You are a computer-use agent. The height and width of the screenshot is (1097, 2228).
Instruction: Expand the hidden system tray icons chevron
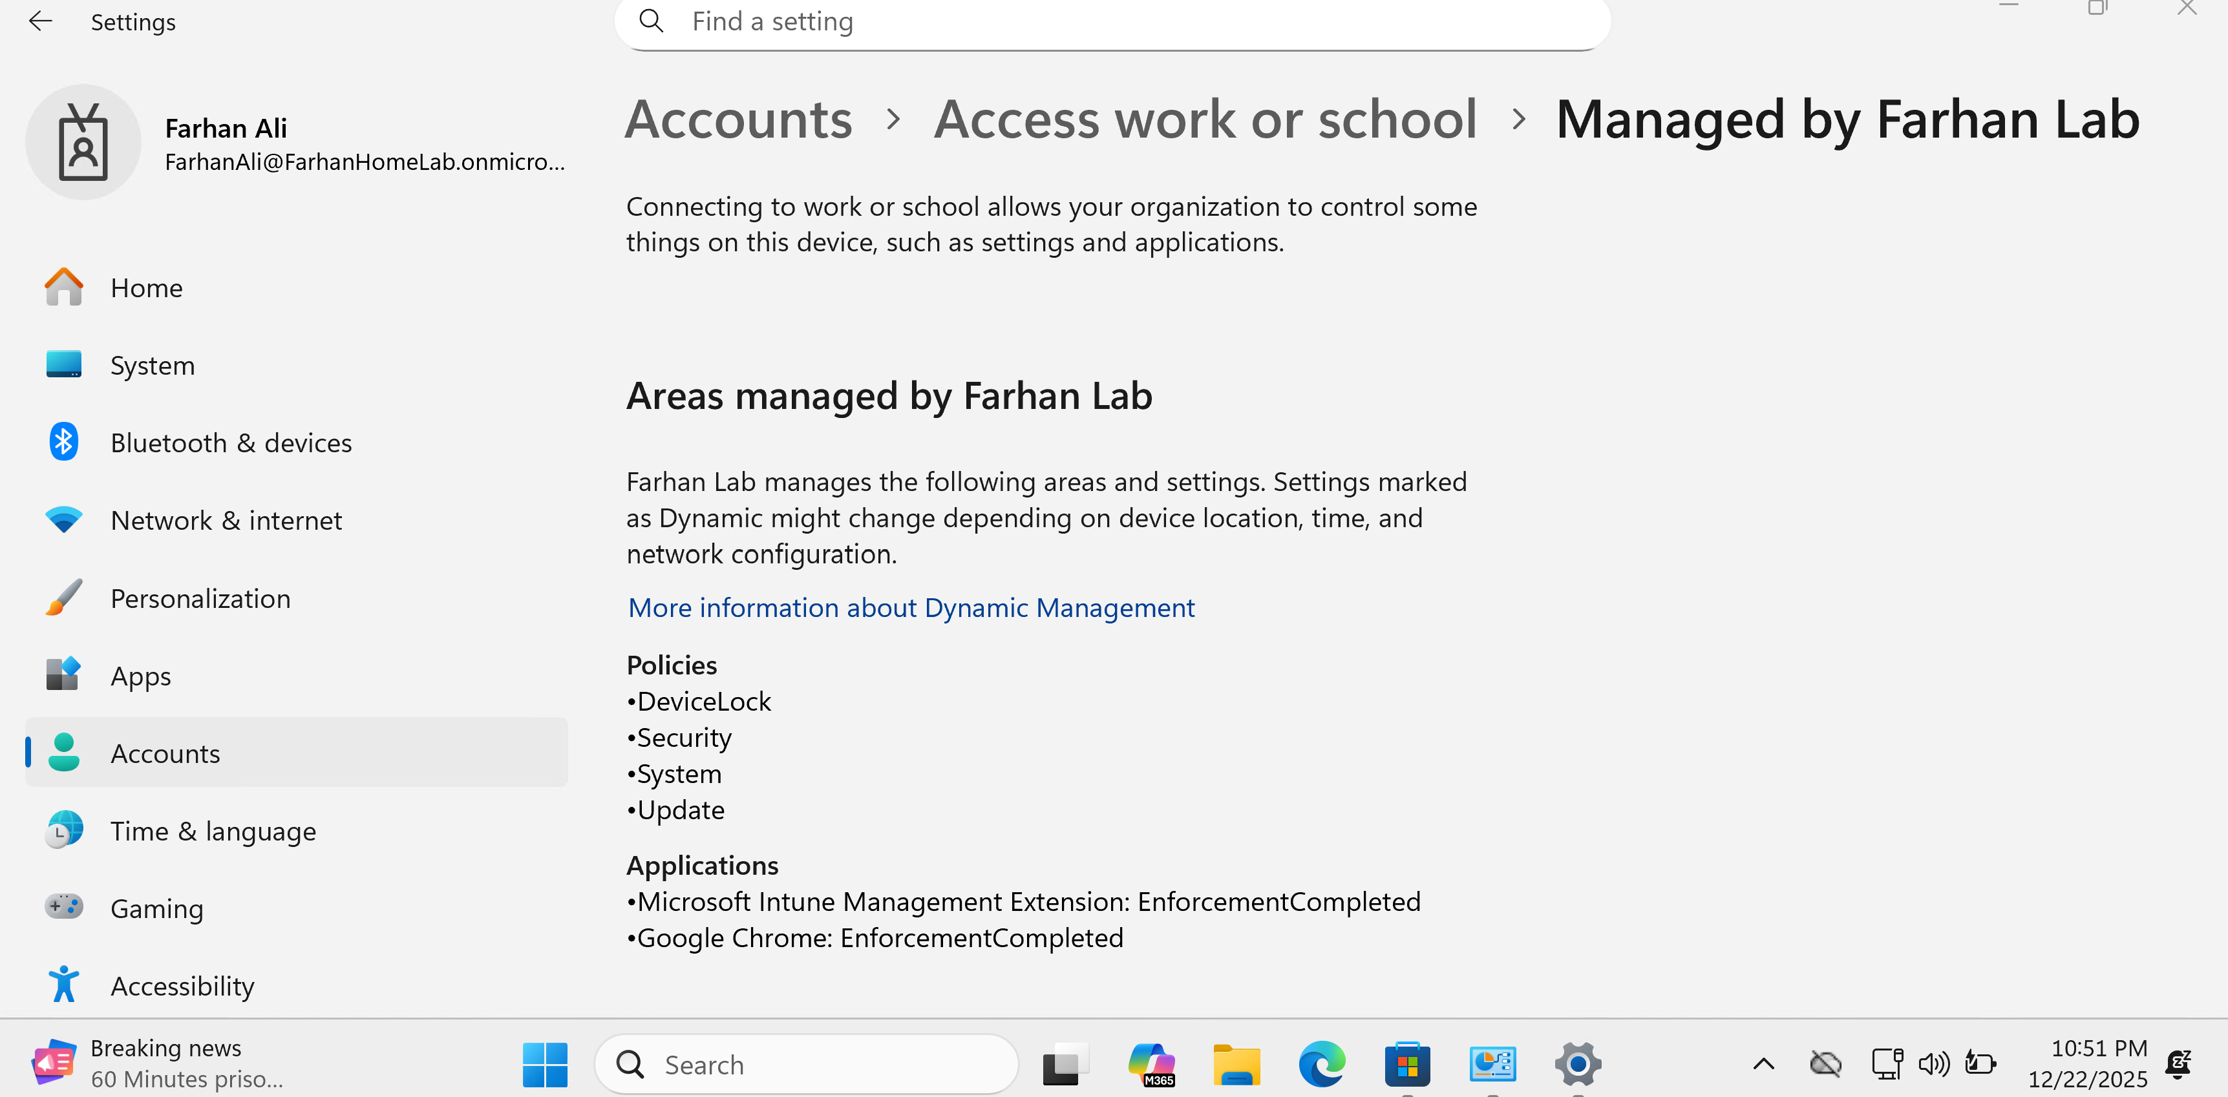click(1763, 1064)
